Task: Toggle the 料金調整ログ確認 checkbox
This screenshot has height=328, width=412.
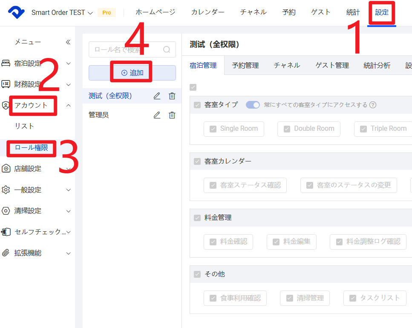Action: click(339, 242)
